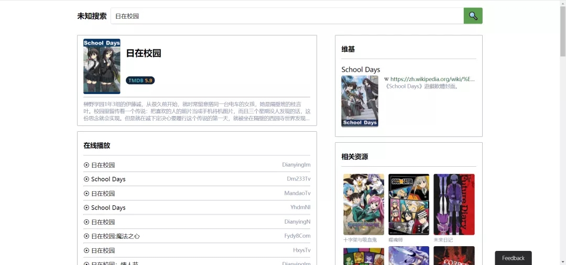Viewport: 566px width, 265px height.
Task: Open the 未来日记 related poster
Action: click(454, 204)
